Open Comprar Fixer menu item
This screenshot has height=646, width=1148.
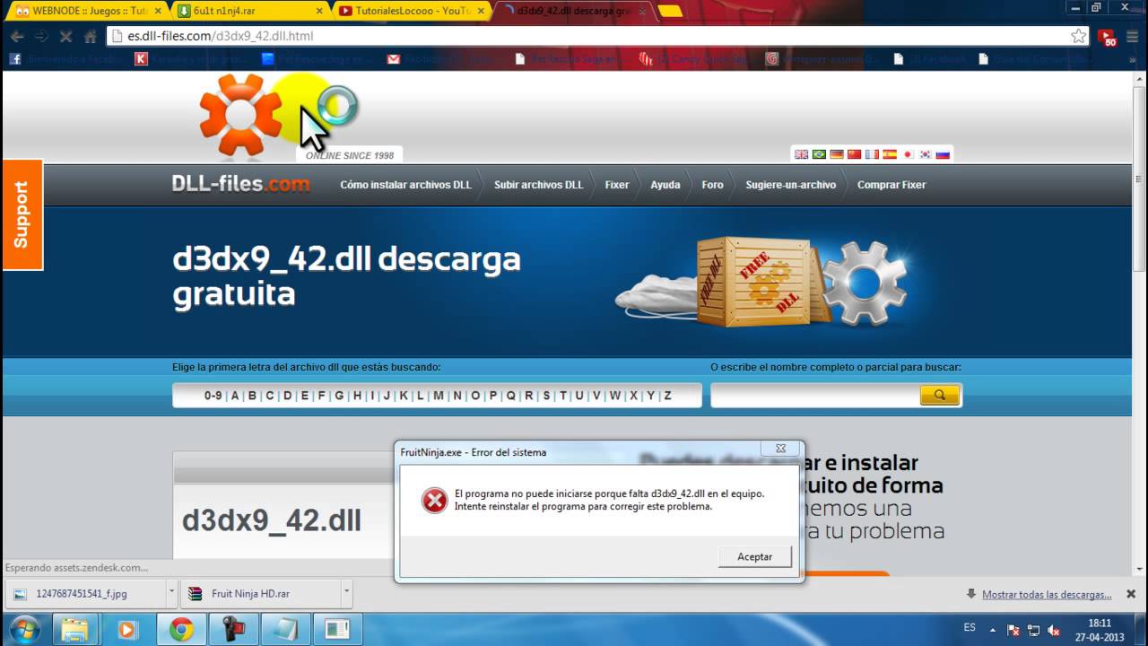click(x=891, y=185)
